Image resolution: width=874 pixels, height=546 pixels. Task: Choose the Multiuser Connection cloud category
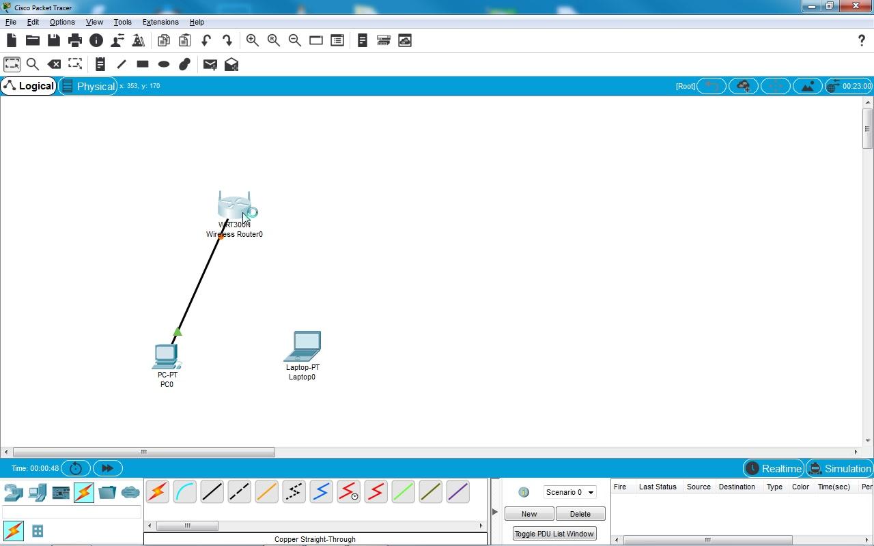[130, 492]
